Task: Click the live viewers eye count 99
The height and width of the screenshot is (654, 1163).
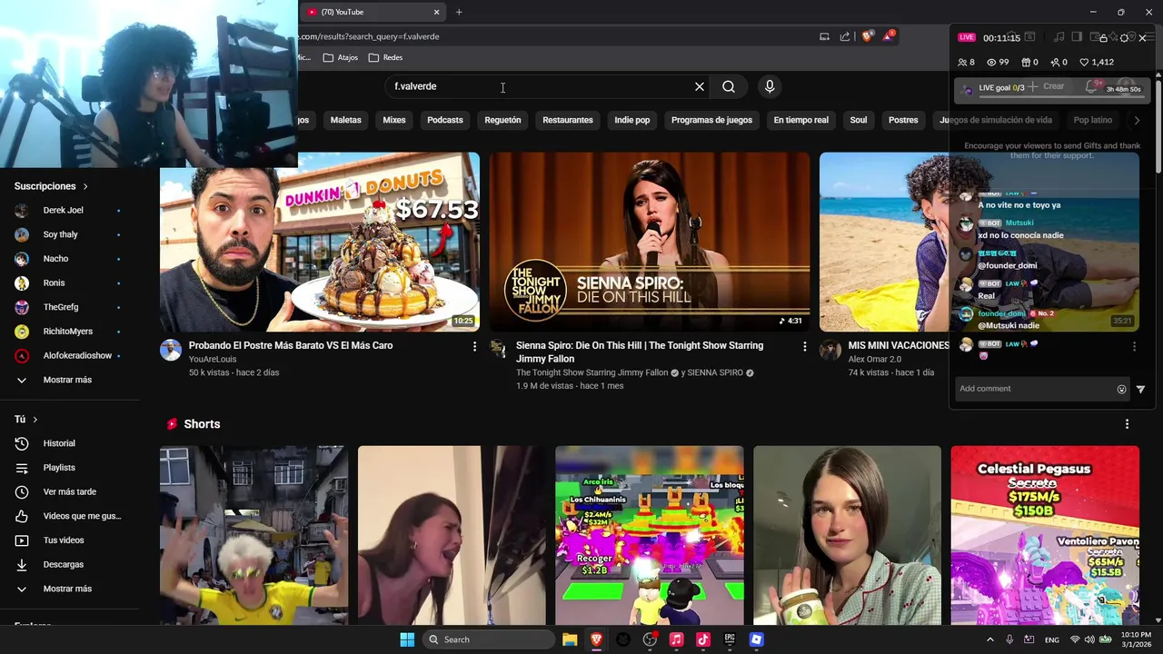Action: coord(998,63)
